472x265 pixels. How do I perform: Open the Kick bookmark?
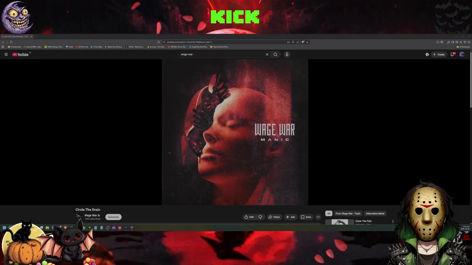tap(156, 47)
